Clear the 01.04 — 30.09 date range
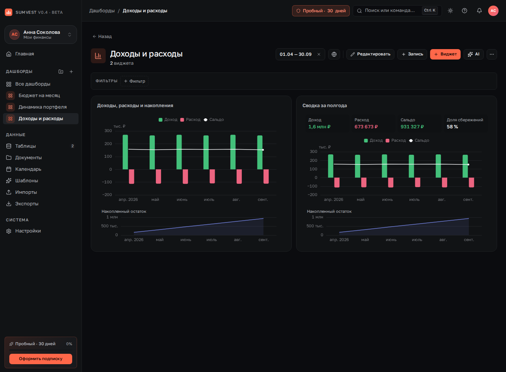Screen dimensions: 506x372 [x=319, y=54]
